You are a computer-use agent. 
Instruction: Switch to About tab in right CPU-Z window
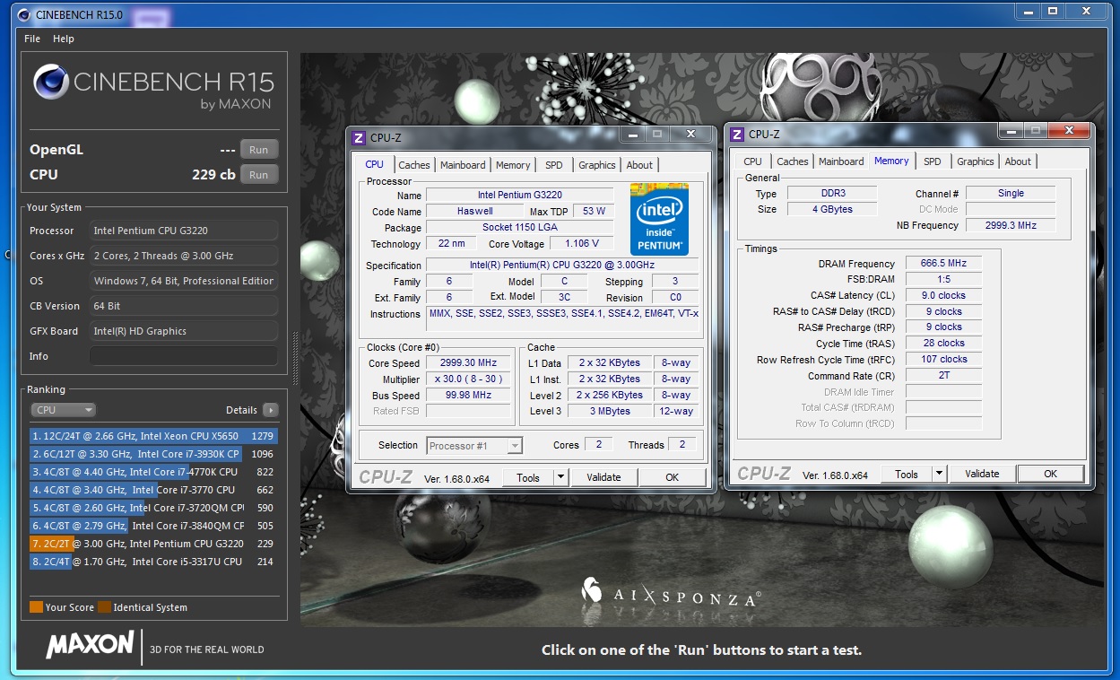click(1018, 161)
